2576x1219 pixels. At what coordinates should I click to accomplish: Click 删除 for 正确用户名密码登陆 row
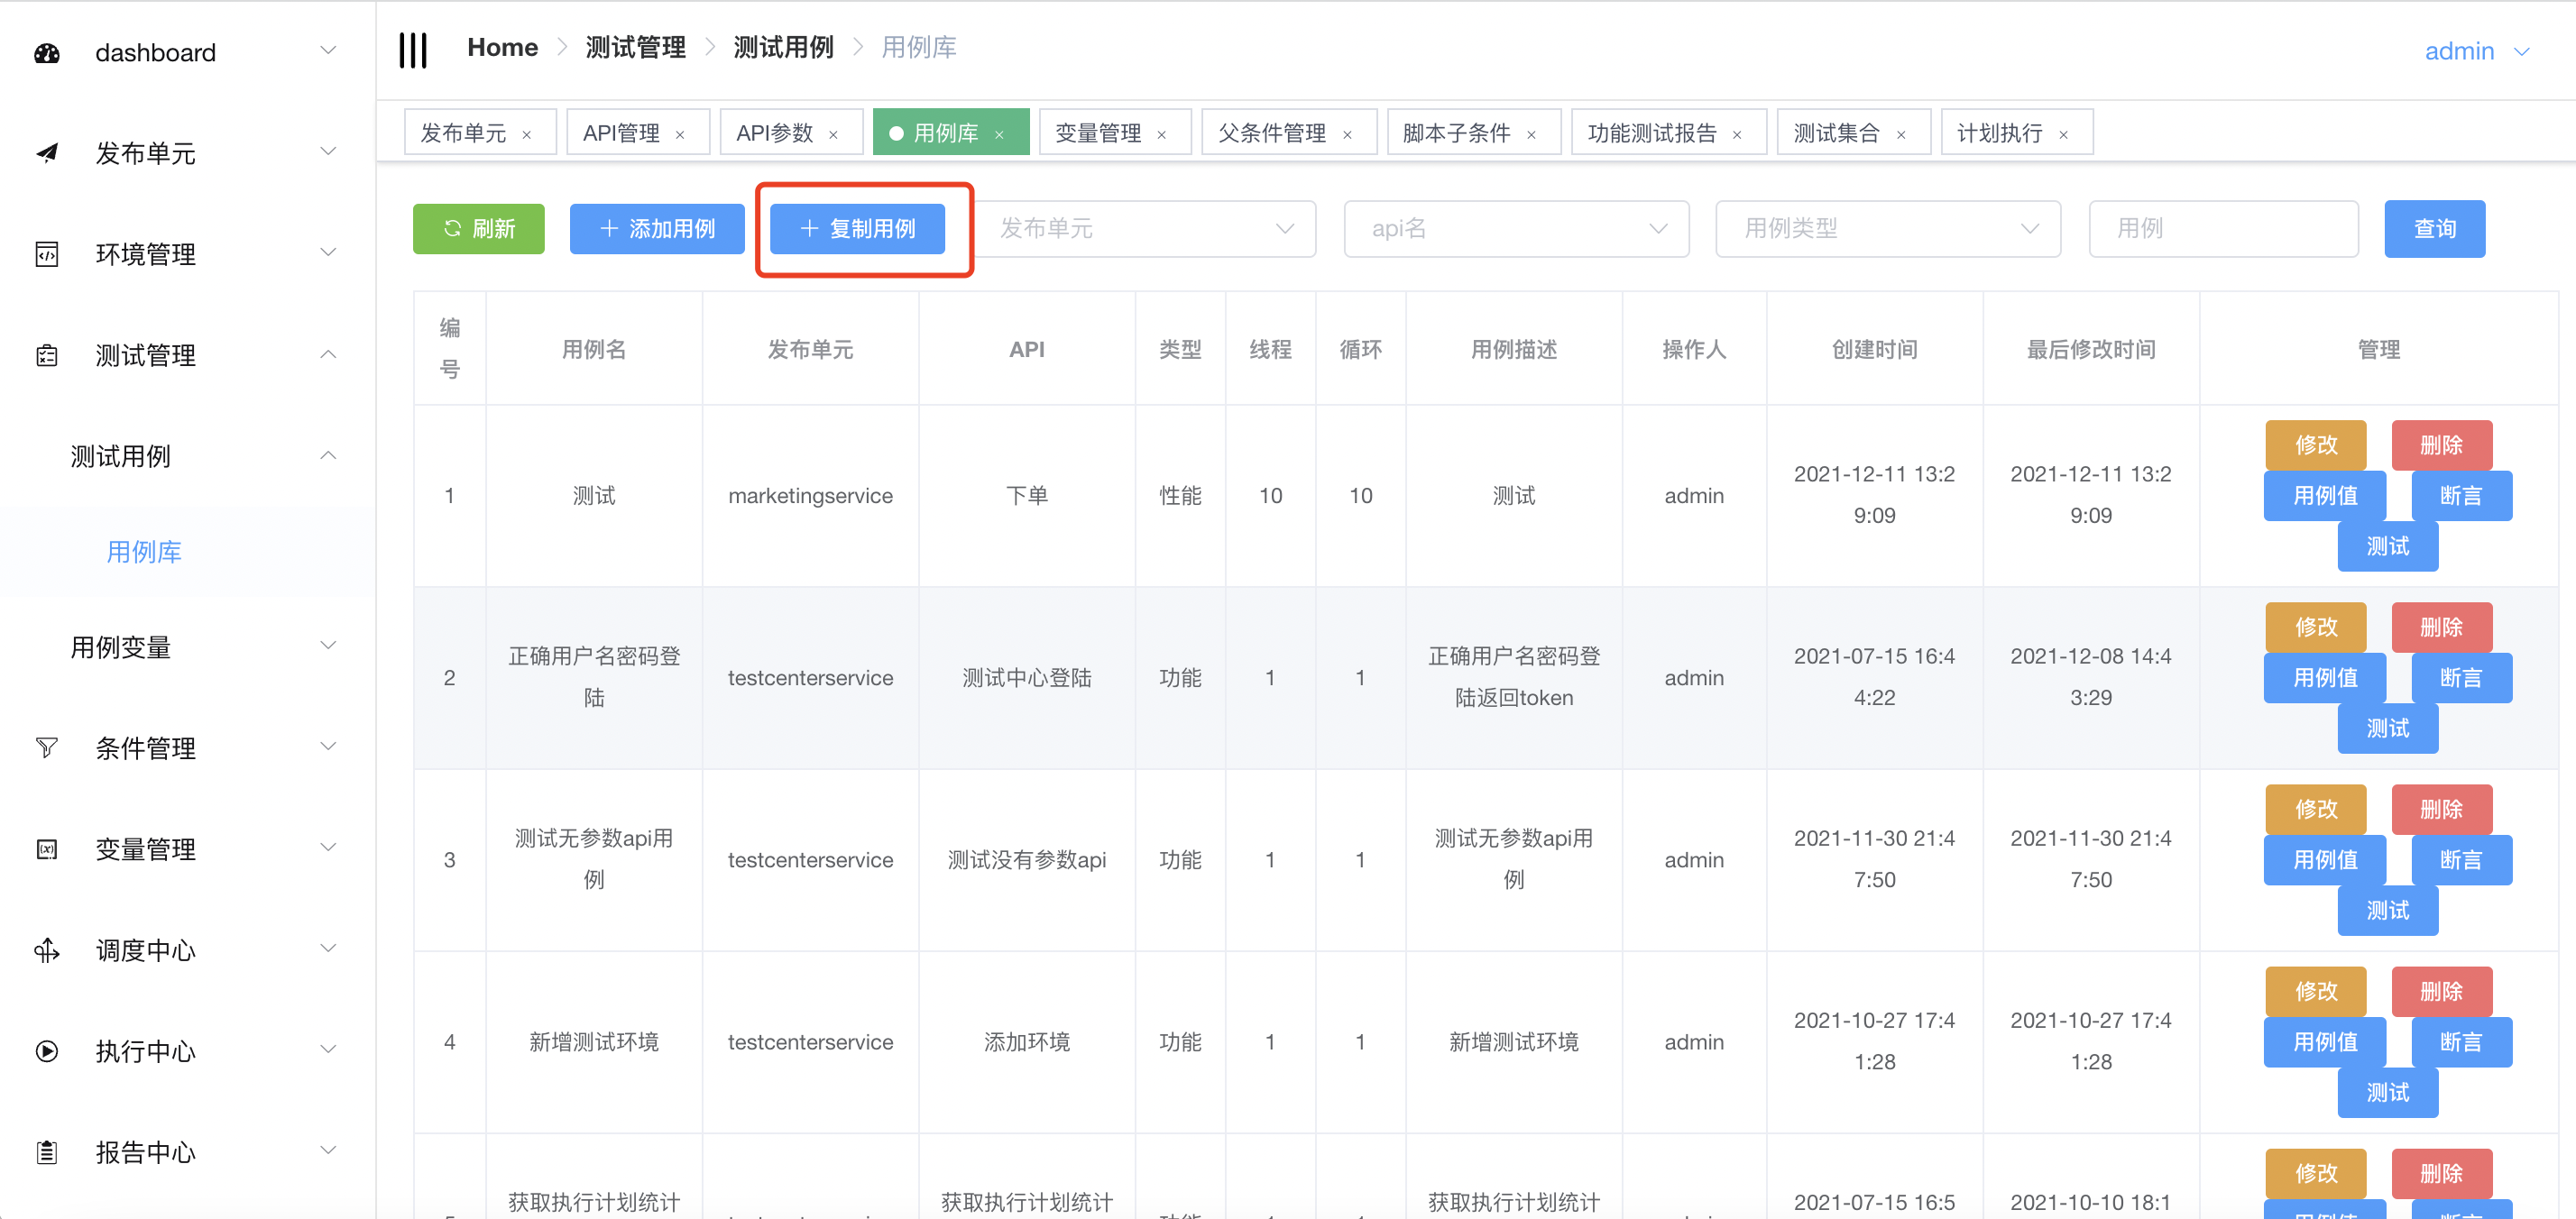point(2441,627)
